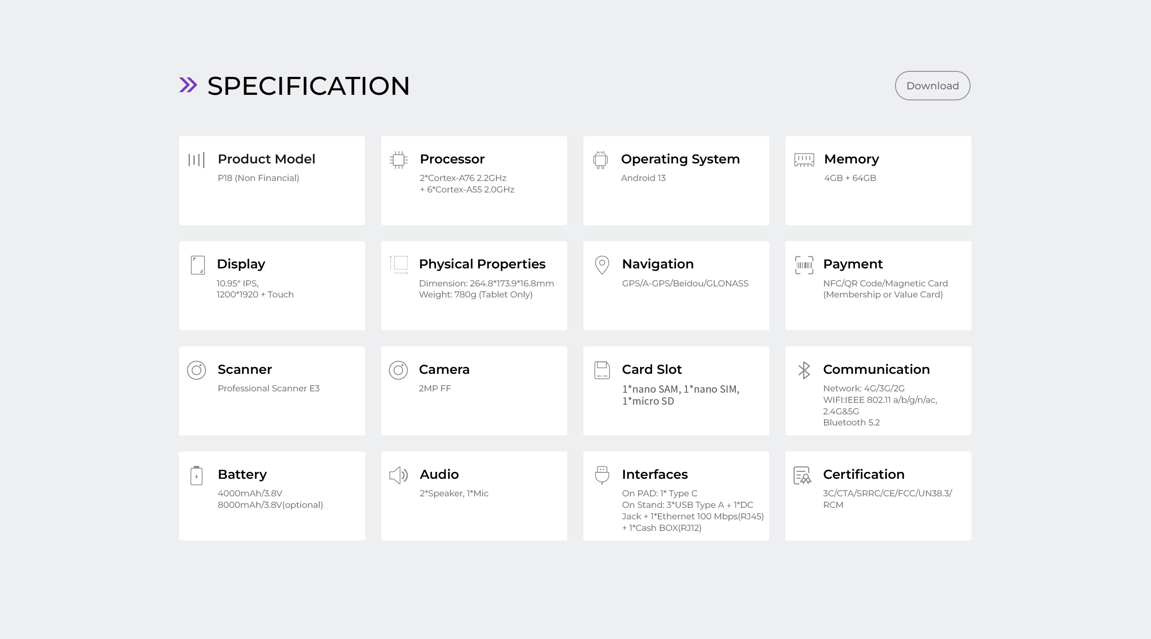Click the Download button
Image resolution: width=1151 pixels, height=639 pixels.
(932, 86)
